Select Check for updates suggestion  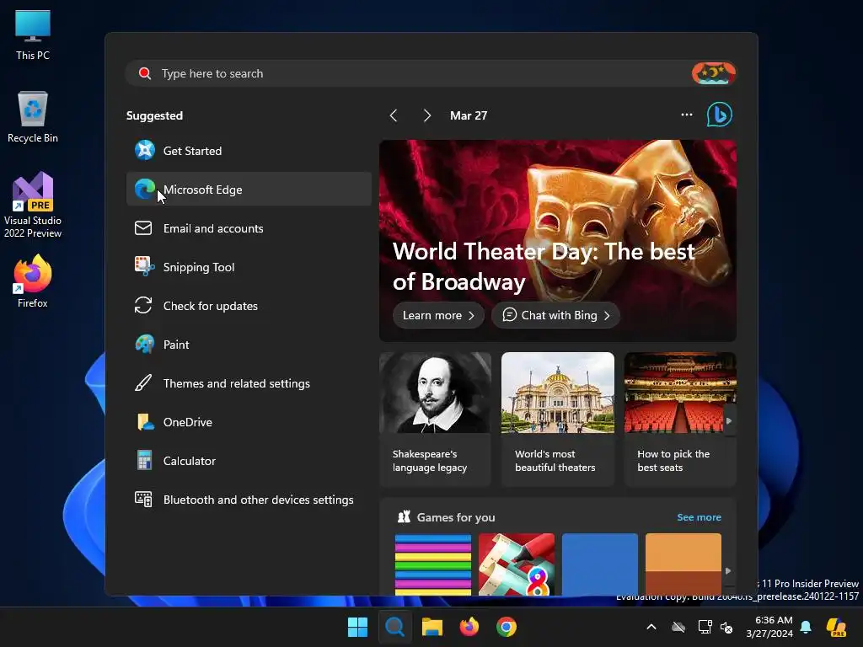[249, 306]
